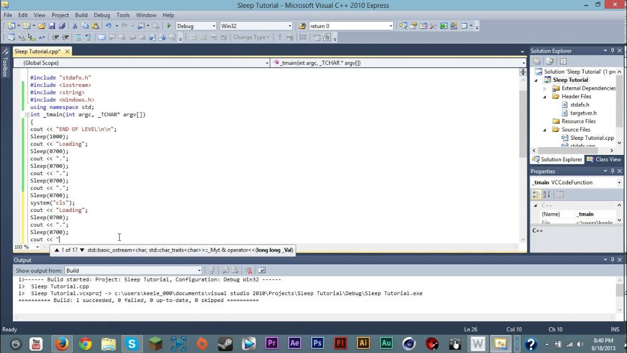Viewport: 627px width, 353px height.
Task: Show categorized view in Properties panel
Action: (x=536, y=195)
